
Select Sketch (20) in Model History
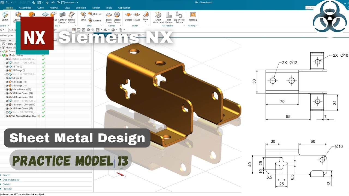(x=24, y=112)
